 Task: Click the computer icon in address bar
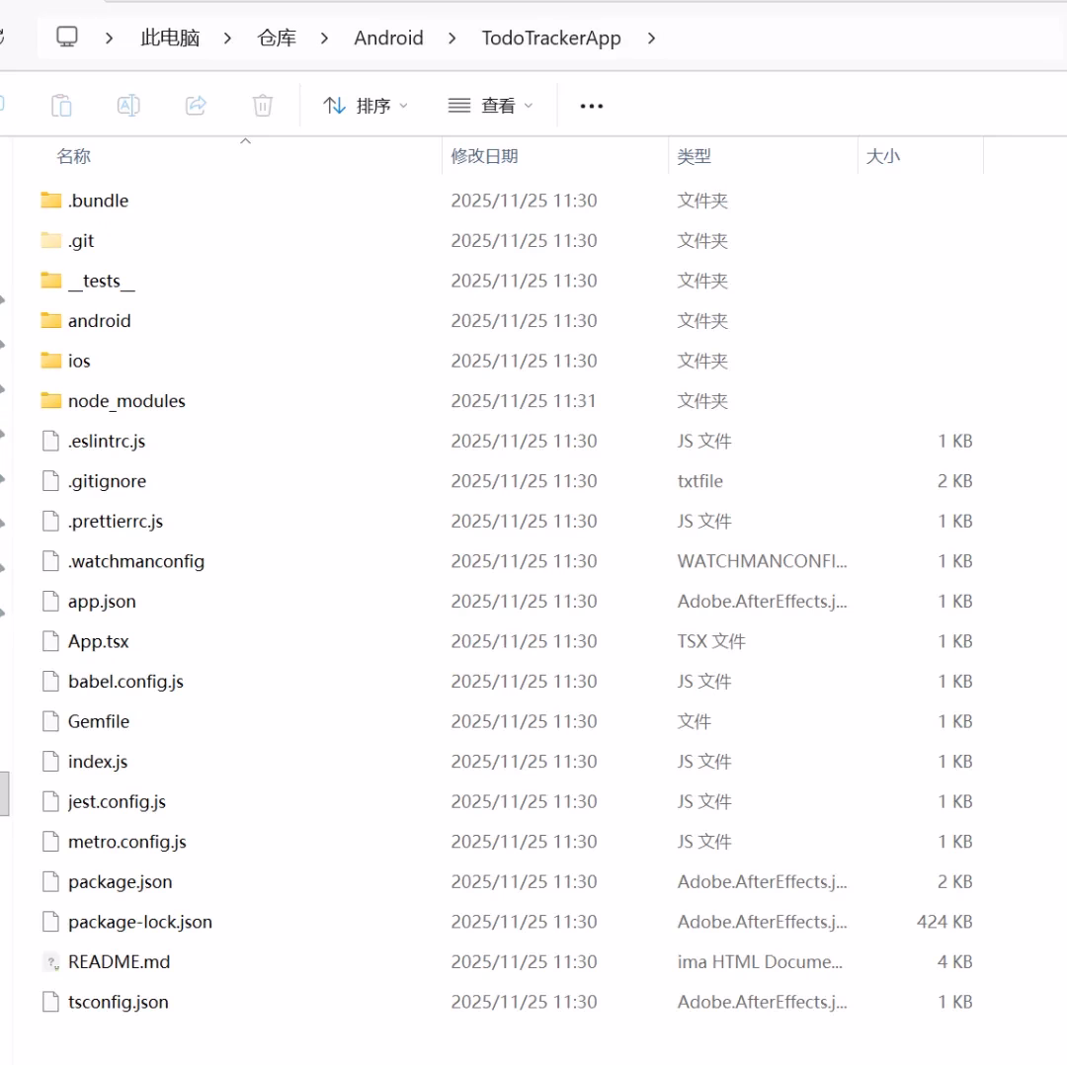[x=67, y=38]
